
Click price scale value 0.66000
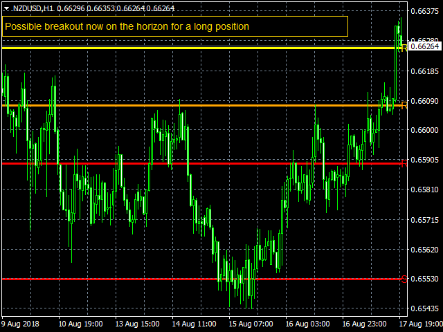coord(424,130)
